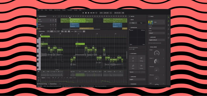This screenshot has width=207, height=96.
Task: Open Notes panel English language dropdown
Action: point(137,79)
